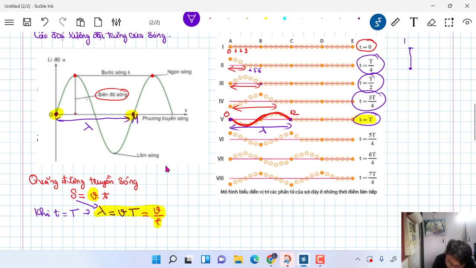Click the sync status tray icon
The height and width of the screenshot is (268, 476).
point(370,259)
